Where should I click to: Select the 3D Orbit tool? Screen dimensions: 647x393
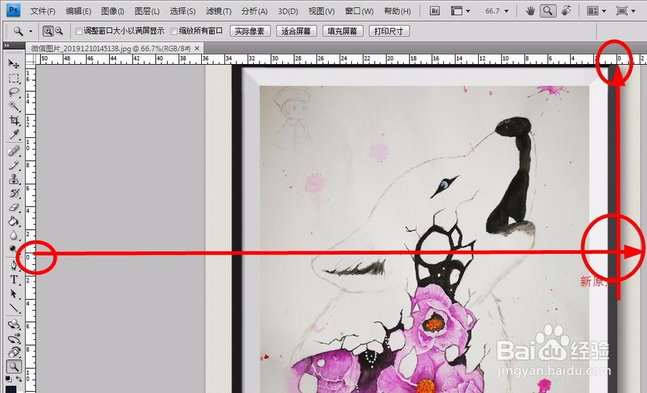(14, 339)
